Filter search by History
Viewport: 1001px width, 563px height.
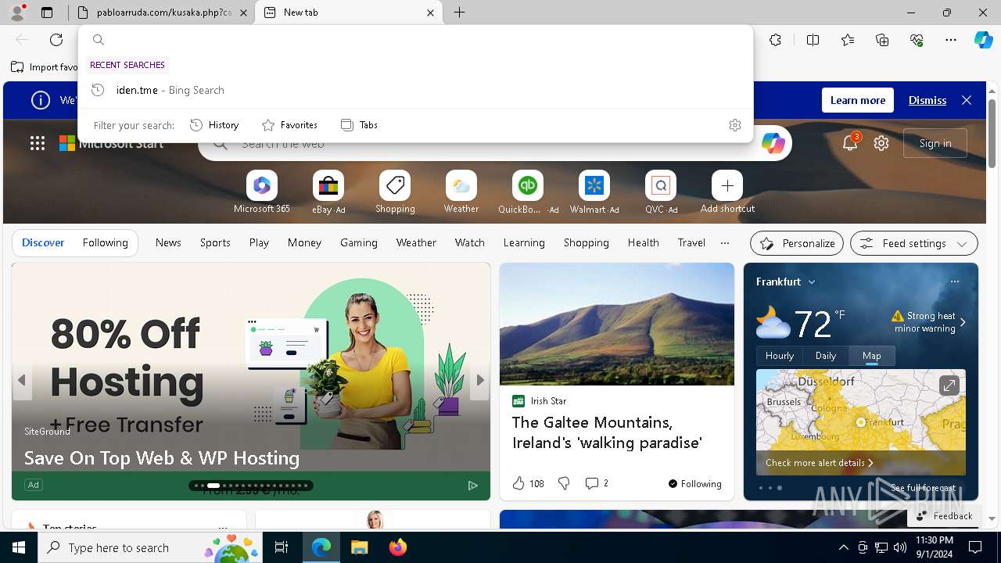(214, 125)
